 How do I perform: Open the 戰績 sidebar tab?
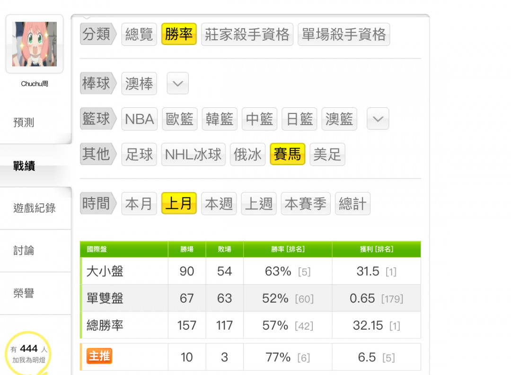pos(35,166)
